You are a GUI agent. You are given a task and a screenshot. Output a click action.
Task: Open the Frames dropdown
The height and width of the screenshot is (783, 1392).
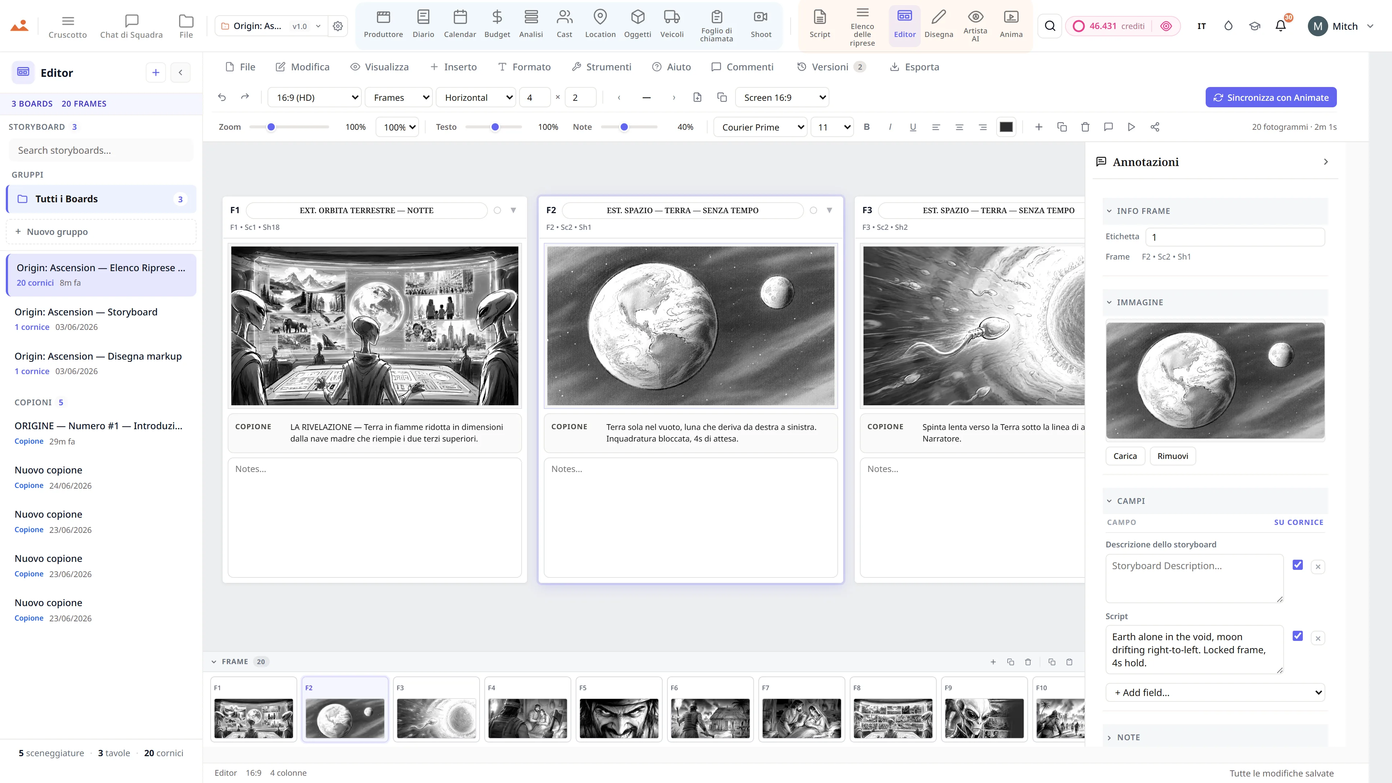399,97
